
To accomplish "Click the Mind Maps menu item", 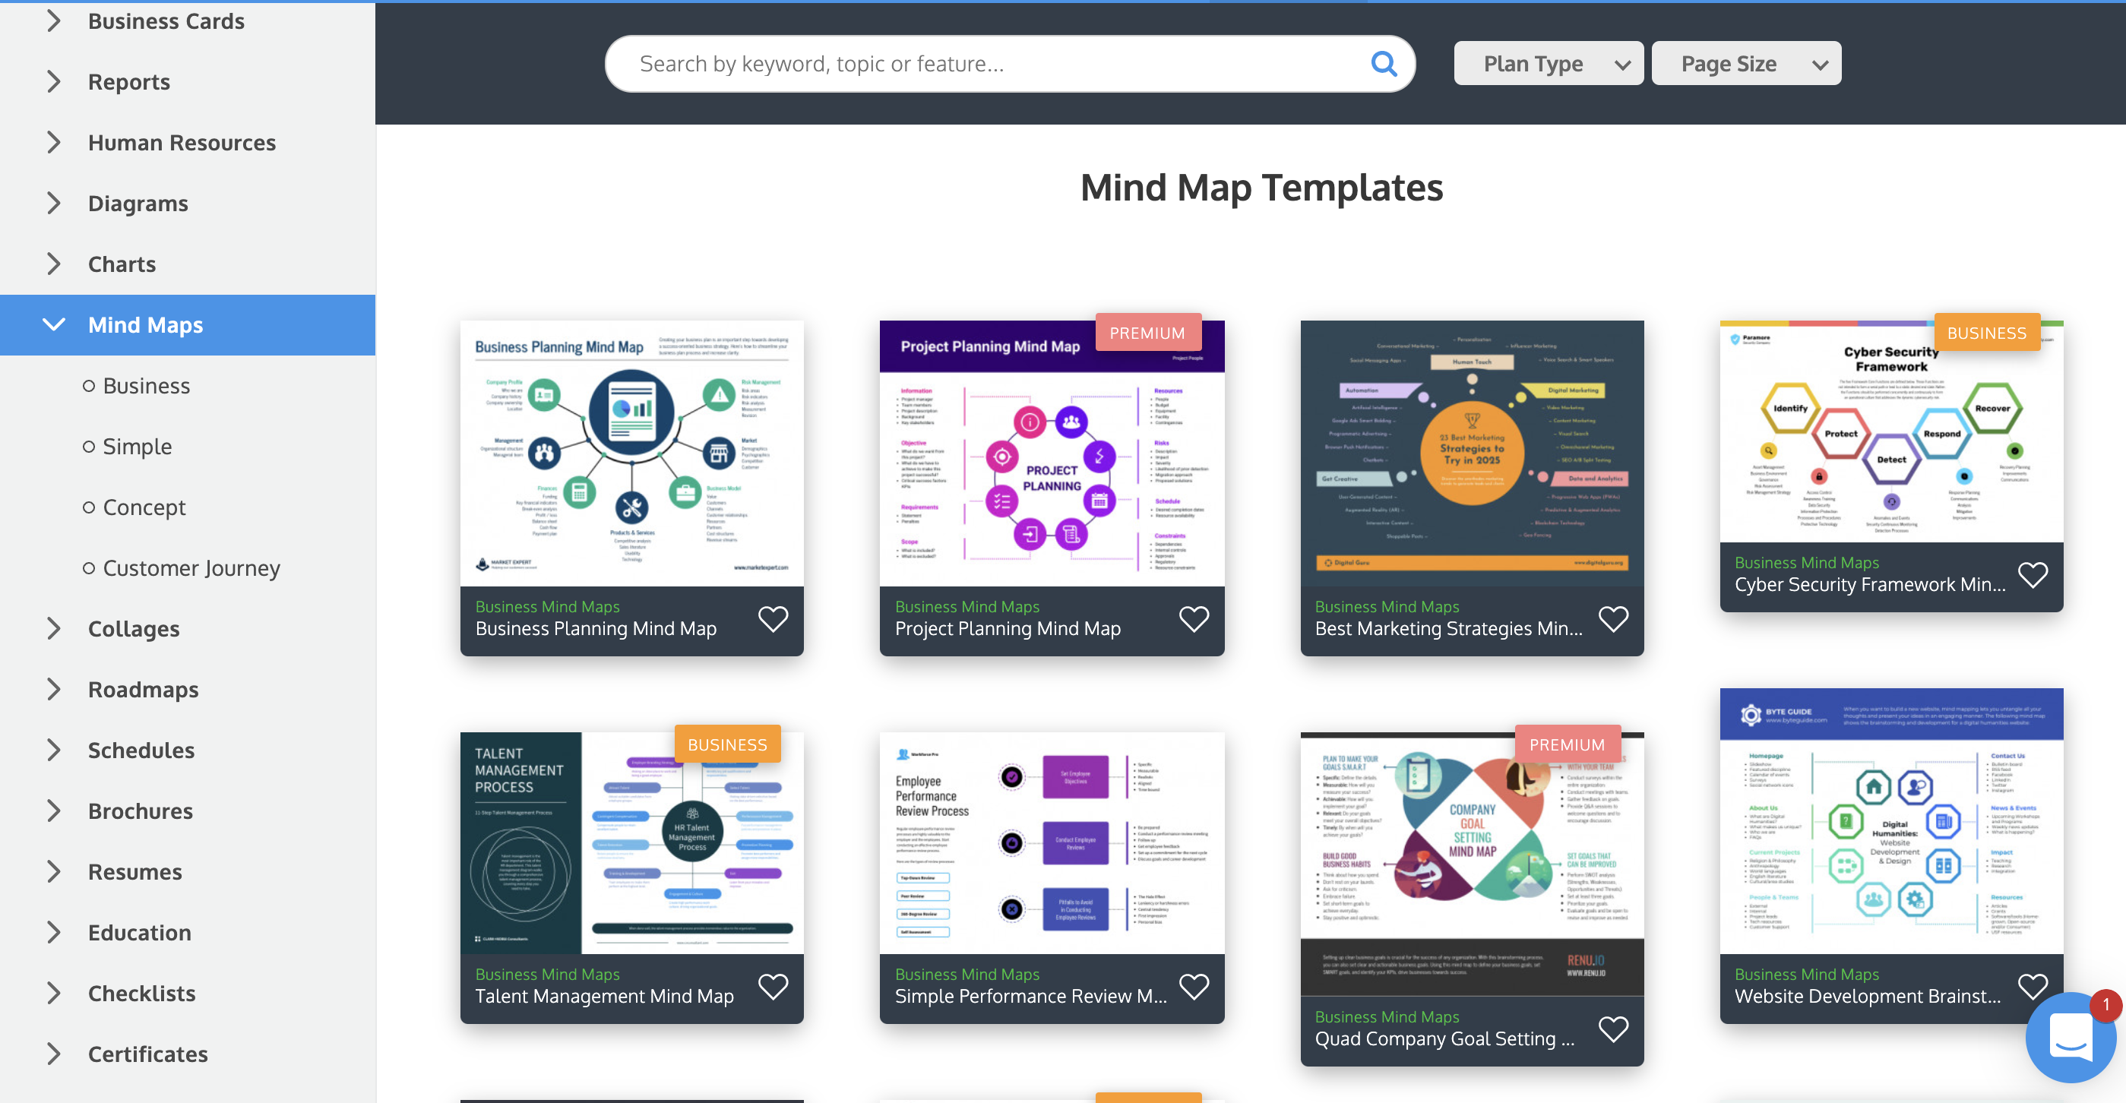I will [145, 324].
